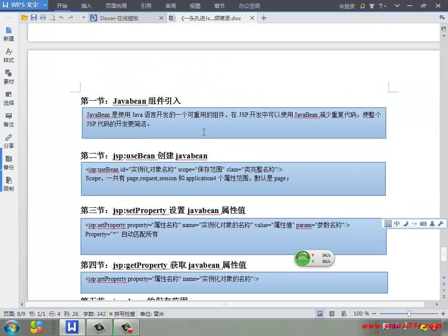The width and height of the screenshot is (448, 336).
Task: Click the save disk icon
Action: click(x=34, y=18)
